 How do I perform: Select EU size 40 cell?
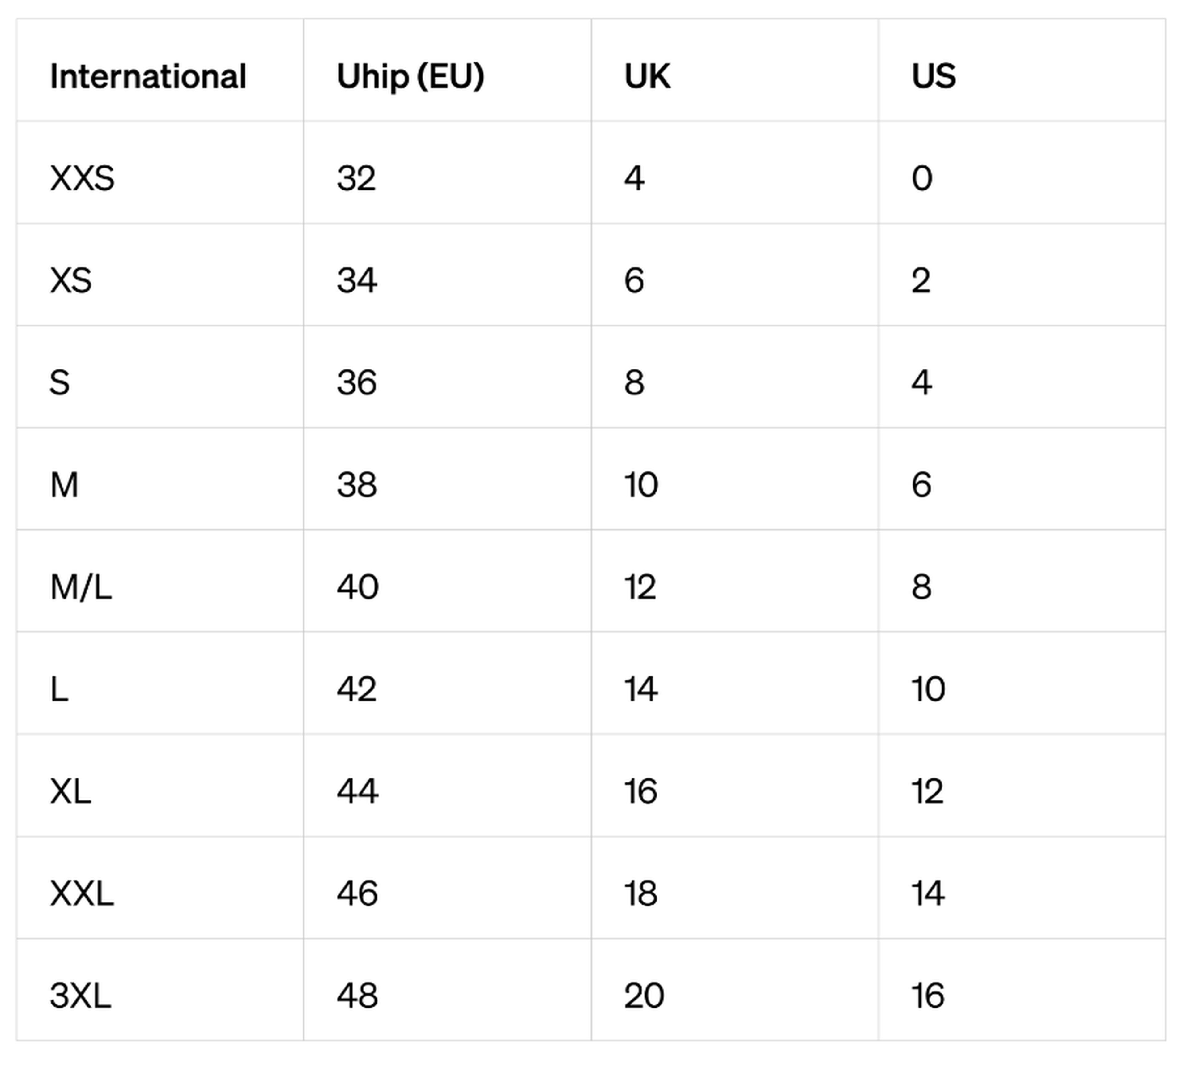click(357, 587)
